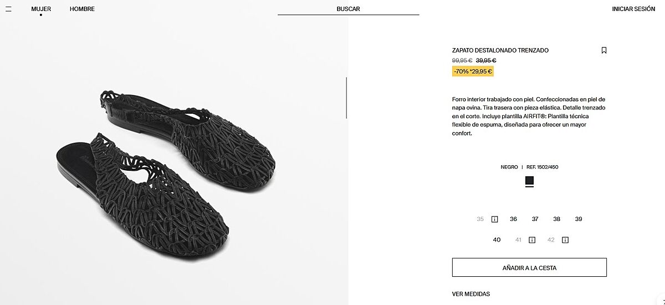The height and width of the screenshot is (305, 665).
Task: Click the AÑADIR A LA CESTA button
Action: click(x=529, y=268)
